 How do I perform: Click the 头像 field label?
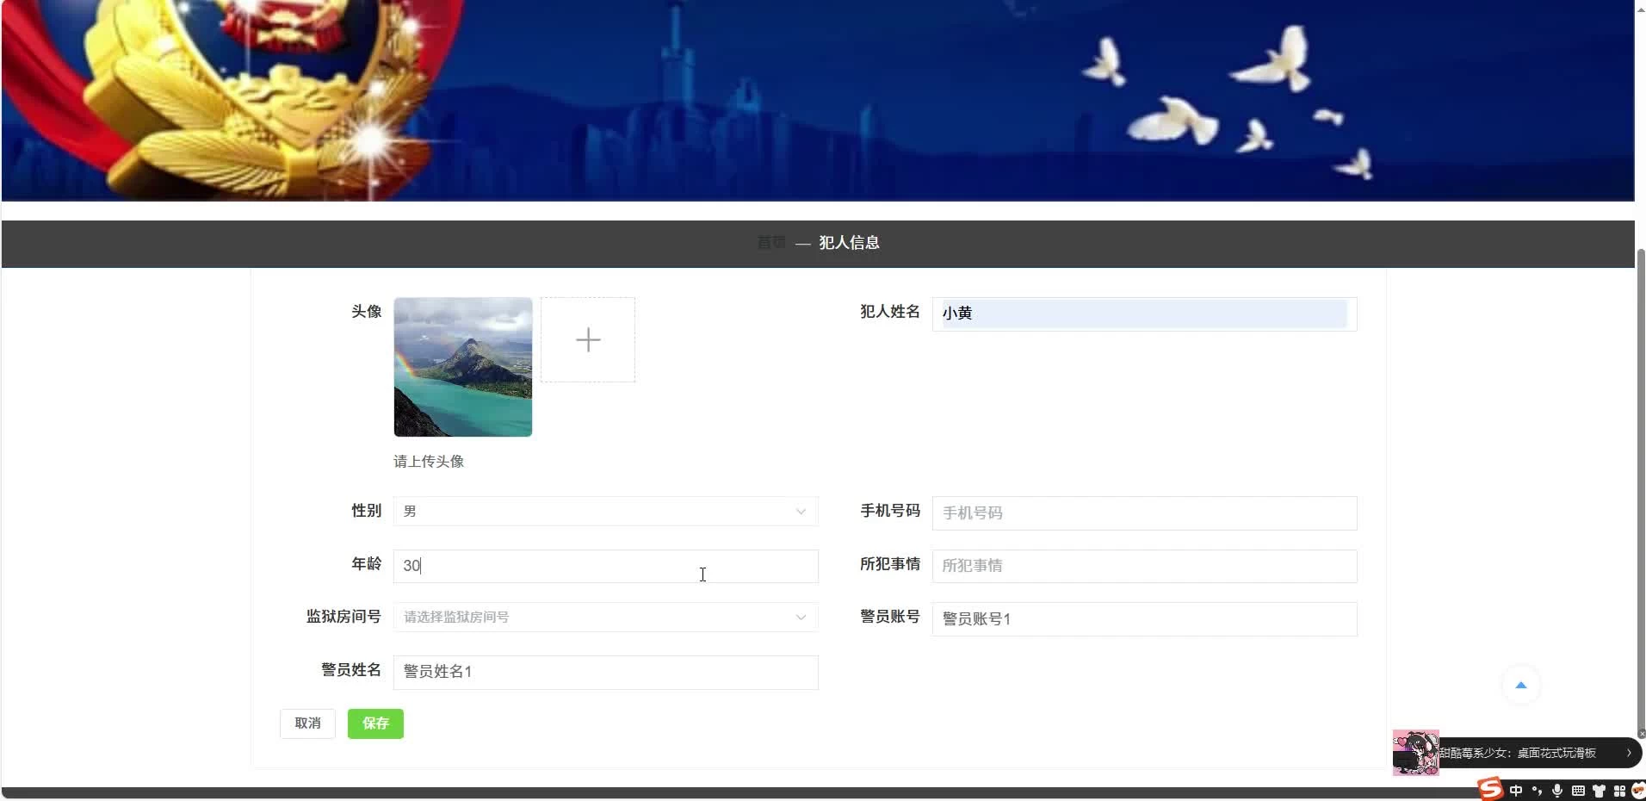(x=366, y=312)
